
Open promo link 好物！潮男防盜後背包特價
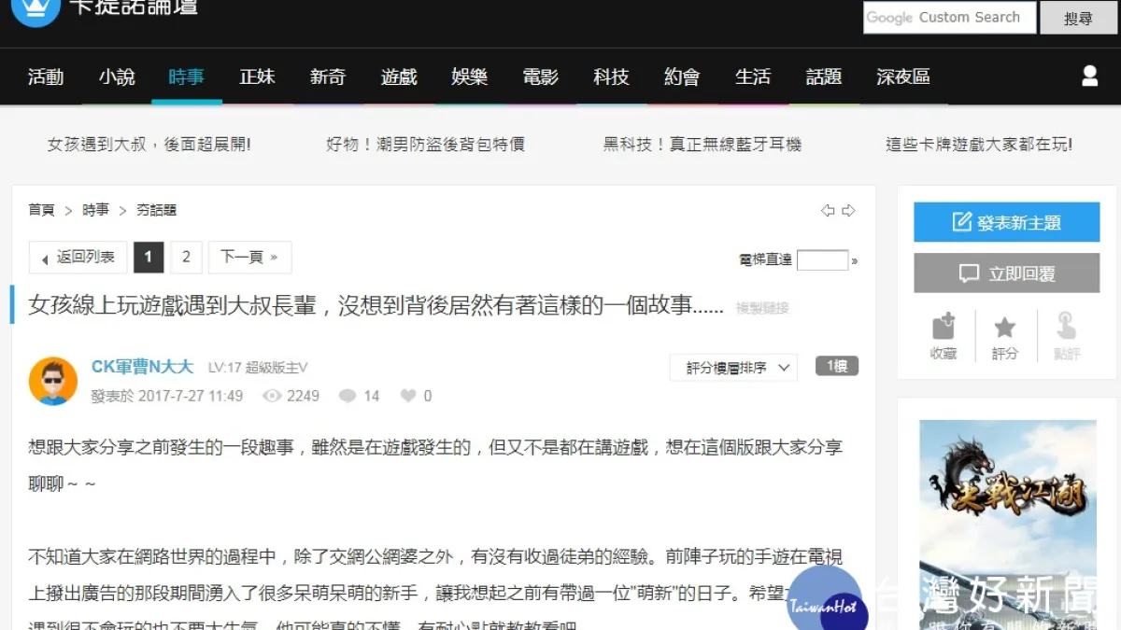pos(425,145)
